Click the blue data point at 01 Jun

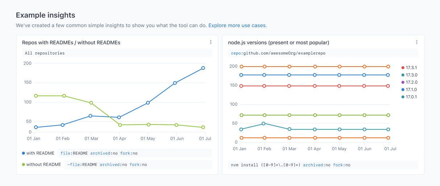click(x=175, y=83)
